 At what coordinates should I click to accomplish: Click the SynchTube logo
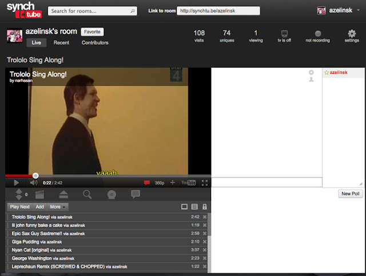point(24,10)
